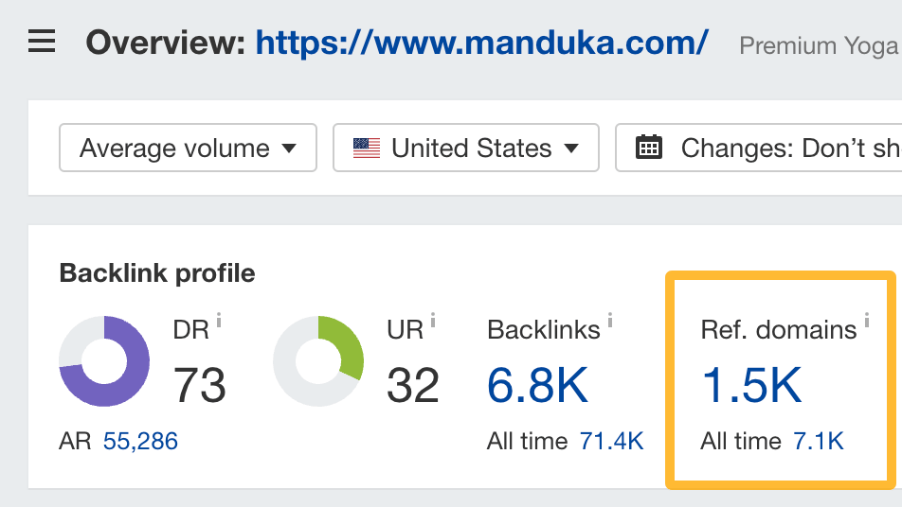Viewport: 902px width, 507px height.
Task: Click the AR value 55,286
Action: (141, 441)
